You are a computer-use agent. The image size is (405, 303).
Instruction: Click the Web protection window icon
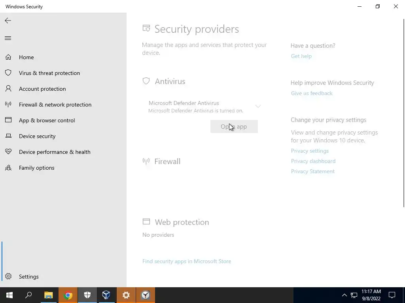point(146,222)
